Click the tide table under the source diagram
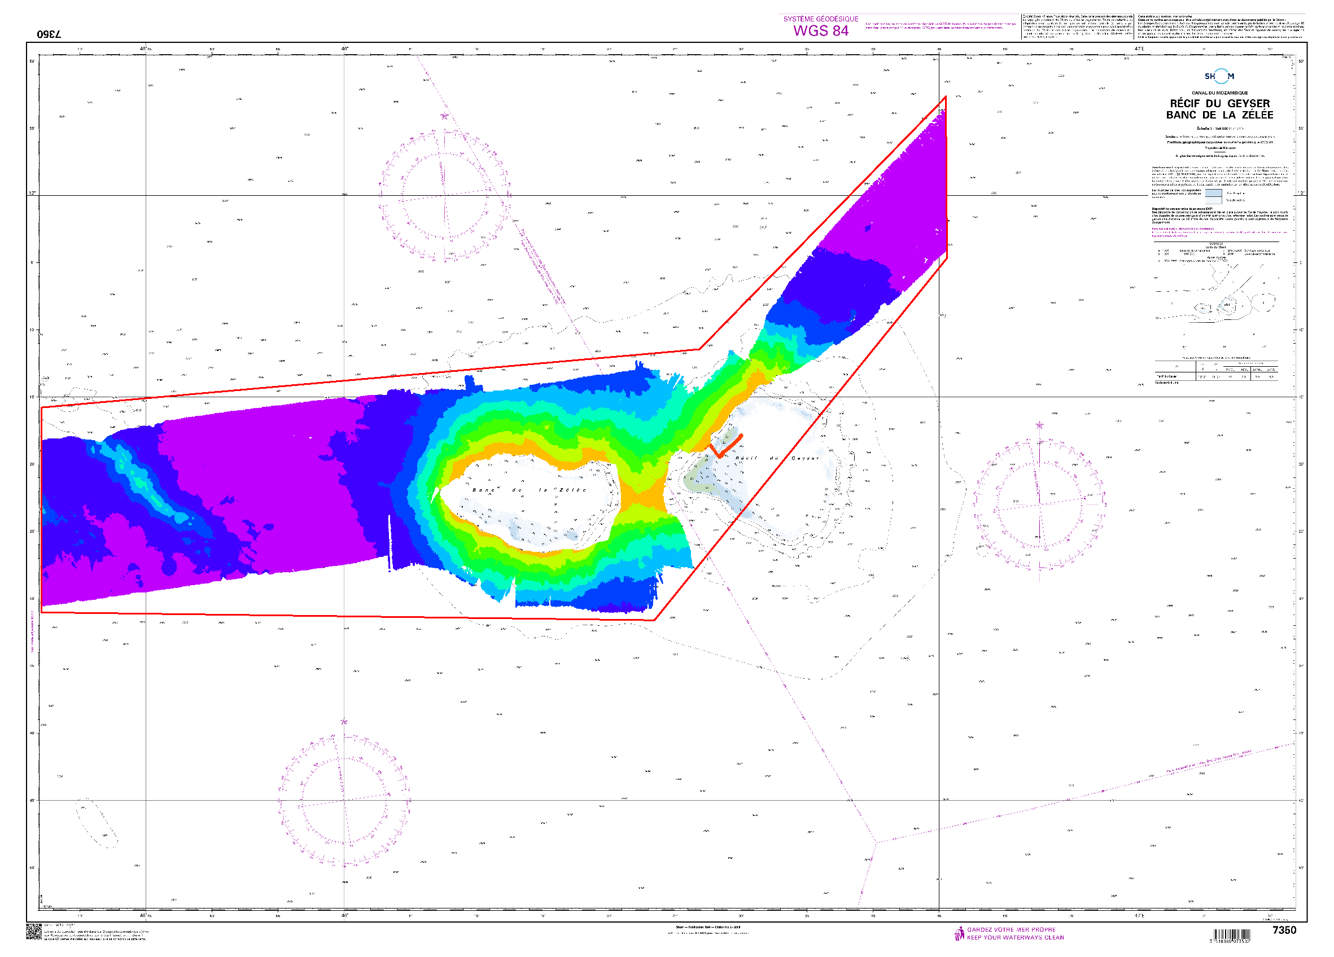The width and height of the screenshot is (1334, 957). pyautogui.click(x=1216, y=371)
